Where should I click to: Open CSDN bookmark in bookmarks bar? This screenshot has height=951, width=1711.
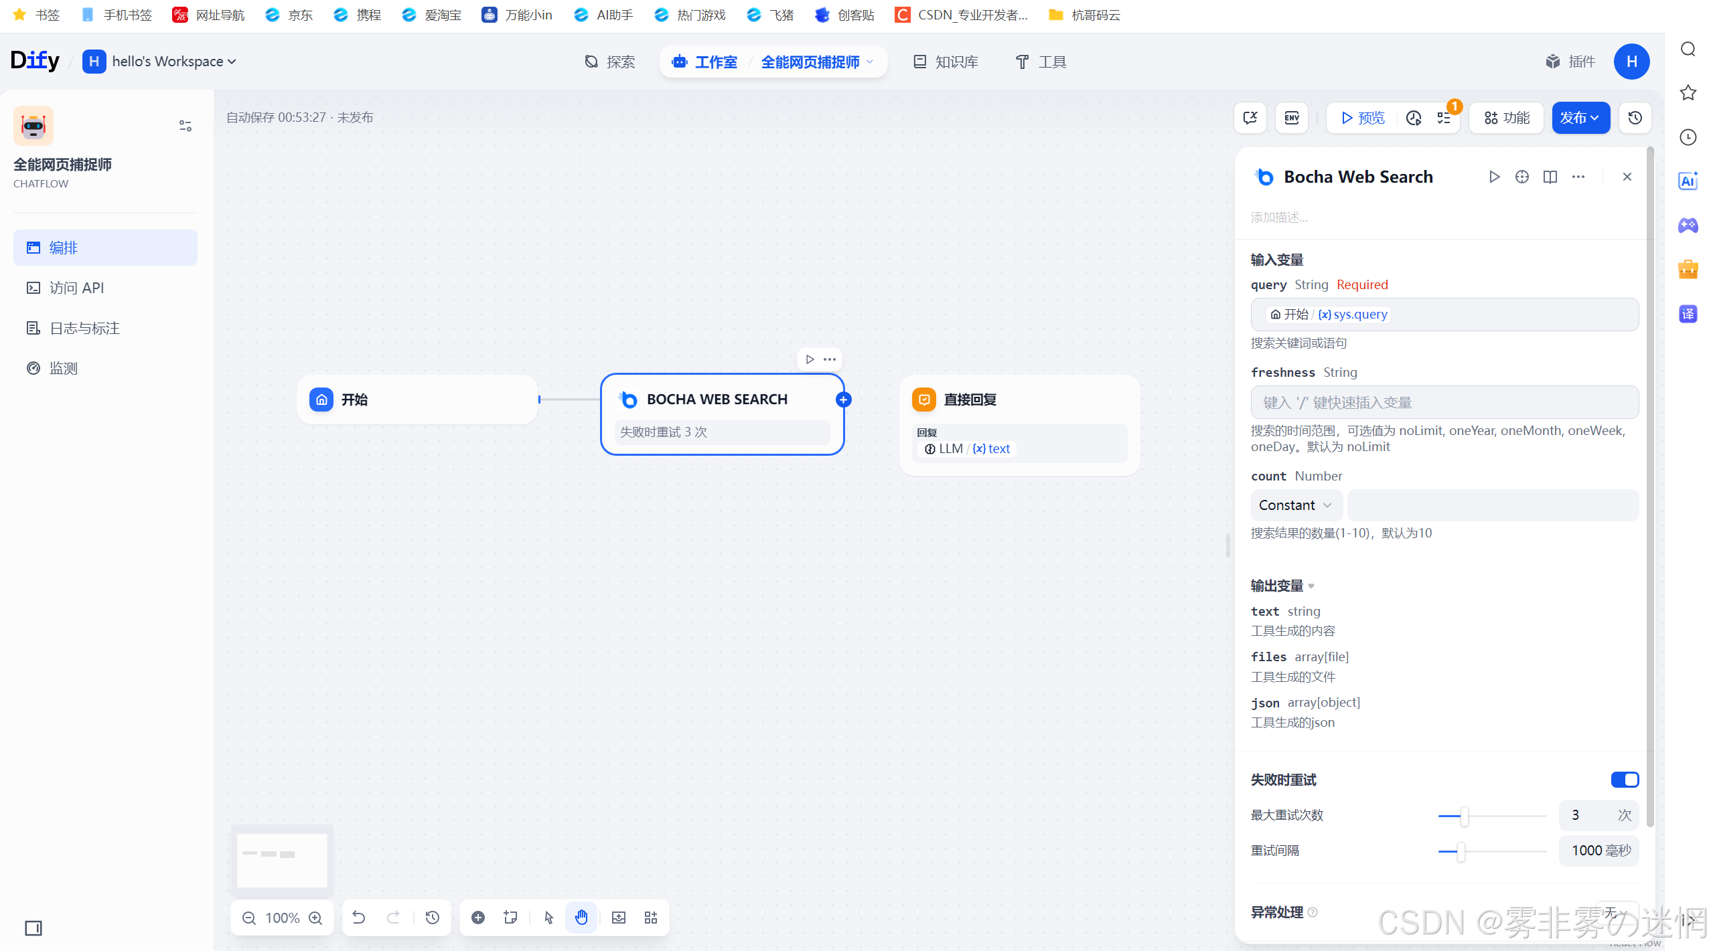[x=962, y=15]
